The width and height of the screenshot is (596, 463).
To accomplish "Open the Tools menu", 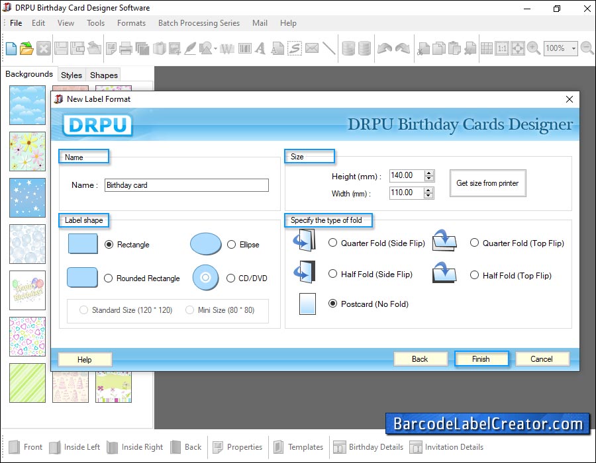I will (x=96, y=23).
